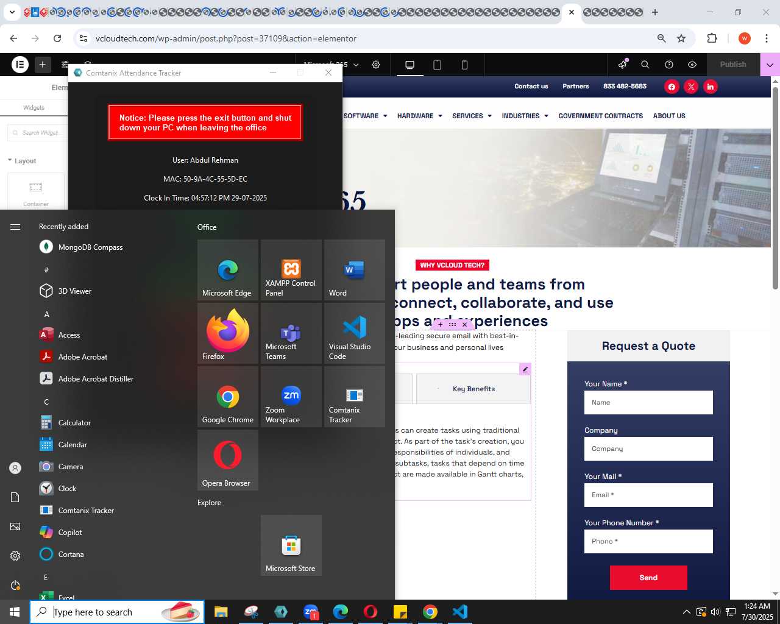This screenshot has width=780, height=624.
Task: Open File Explorer from taskbar
Action: (x=221, y=612)
